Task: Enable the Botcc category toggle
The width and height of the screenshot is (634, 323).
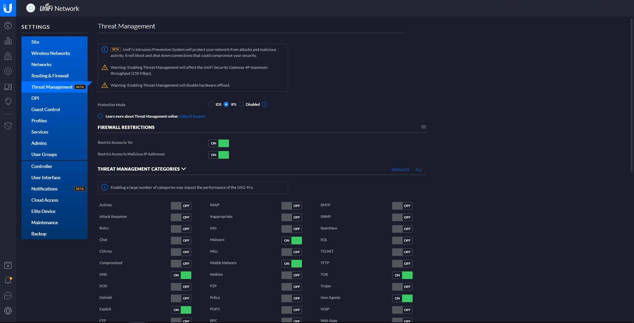Action: pyautogui.click(x=181, y=229)
